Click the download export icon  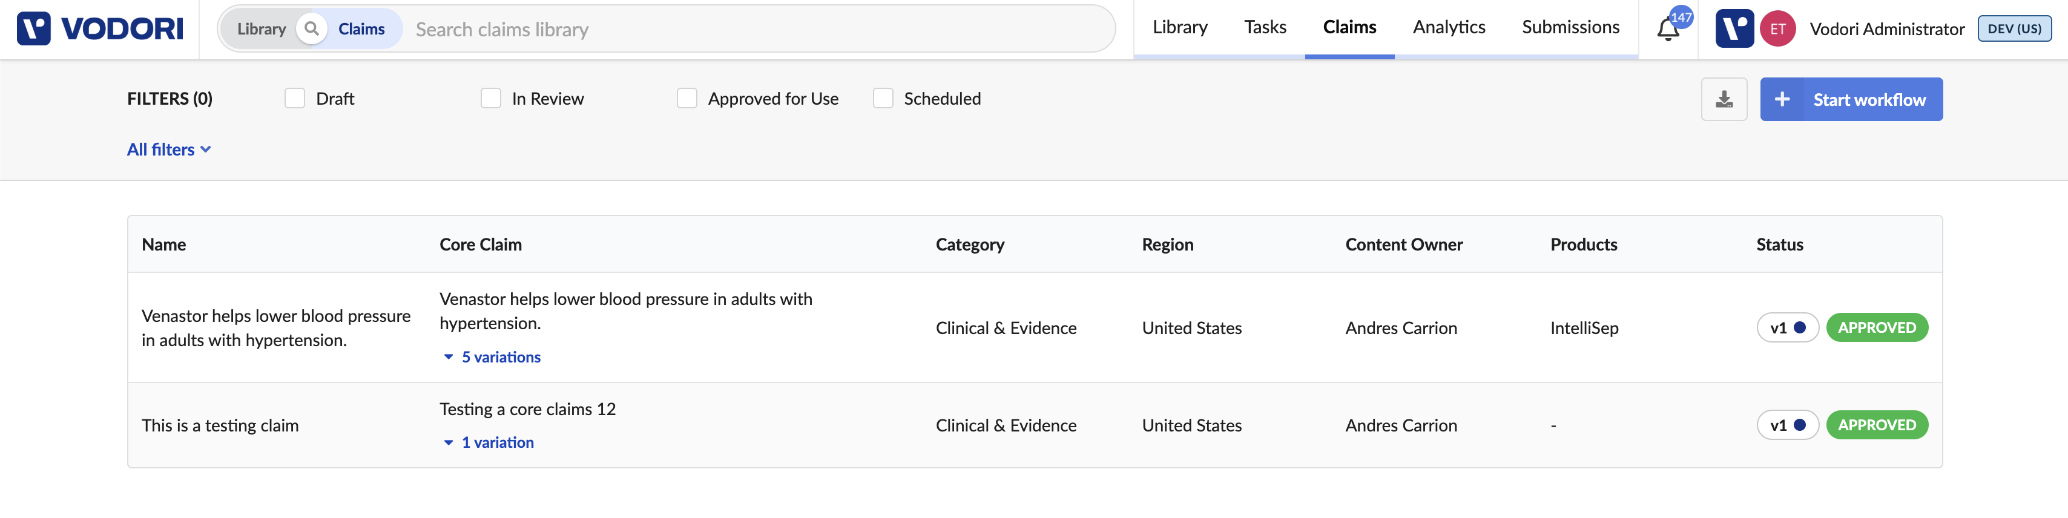click(1724, 99)
